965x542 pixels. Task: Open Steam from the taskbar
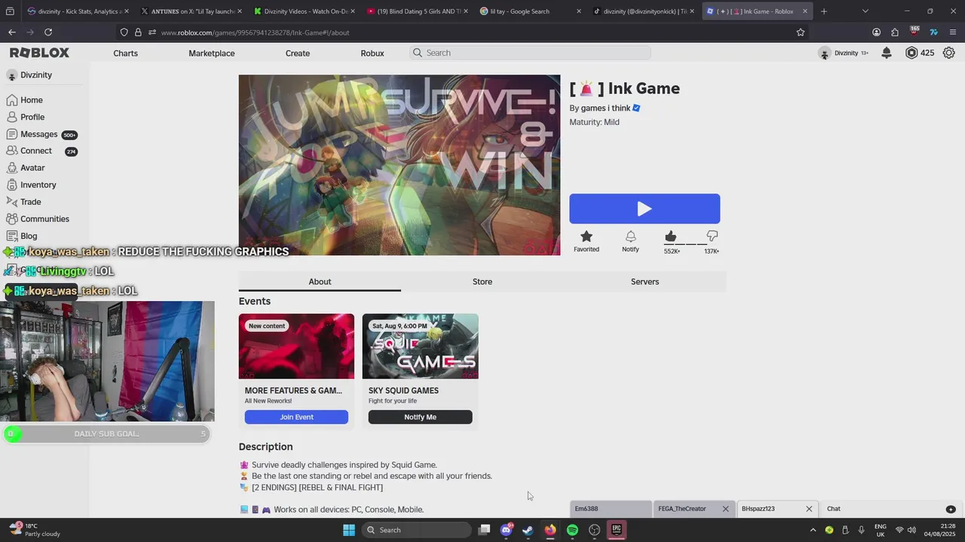coord(528,530)
